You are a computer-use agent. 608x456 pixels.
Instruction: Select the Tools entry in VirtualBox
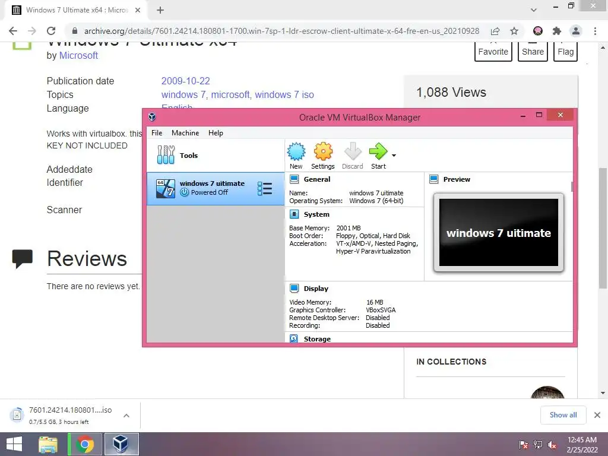click(x=216, y=156)
